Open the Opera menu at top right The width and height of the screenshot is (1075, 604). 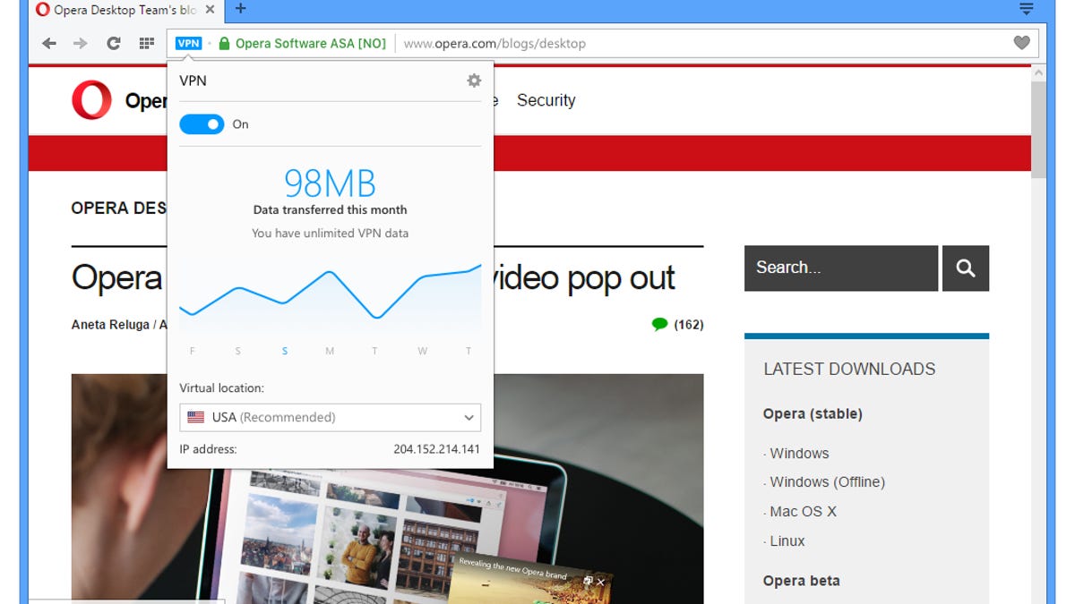pos(1027,10)
